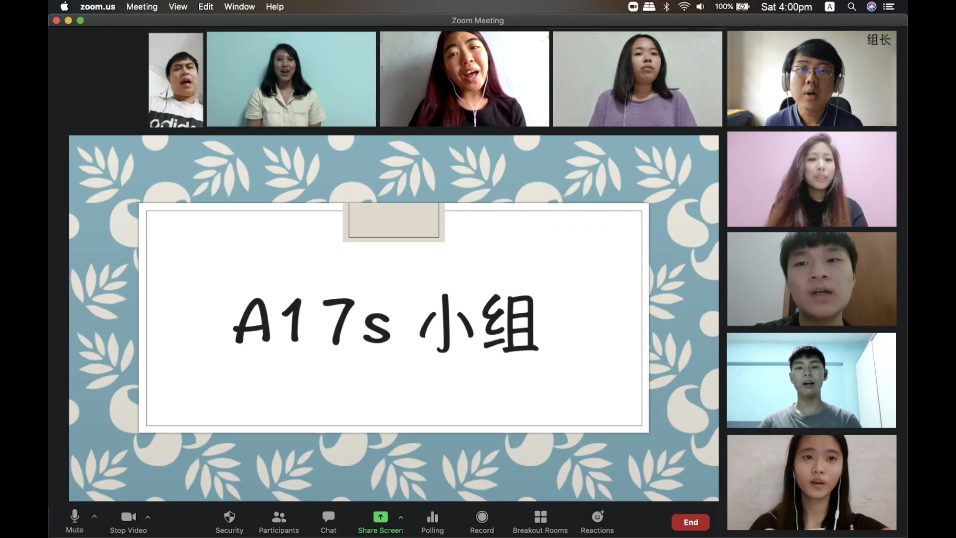Open the View menu
This screenshot has height=538, width=956.
[x=178, y=7]
